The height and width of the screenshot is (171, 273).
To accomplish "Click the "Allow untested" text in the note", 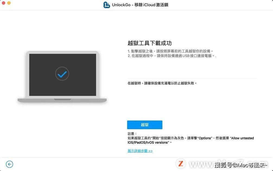I will coord(242,138).
